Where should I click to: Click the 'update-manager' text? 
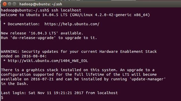[x=147, y=79]
